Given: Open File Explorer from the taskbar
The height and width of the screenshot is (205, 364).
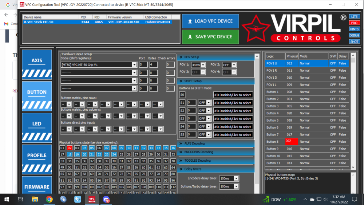Looking at the screenshot, I should coord(35,199).
